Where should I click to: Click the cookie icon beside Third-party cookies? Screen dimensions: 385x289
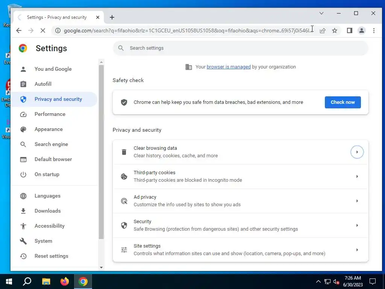click(124, 176)
